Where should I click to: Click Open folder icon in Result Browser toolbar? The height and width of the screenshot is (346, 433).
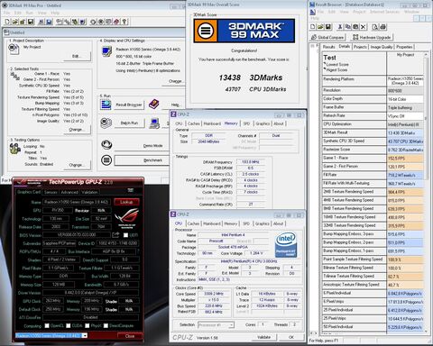click(x=320, y=27)
